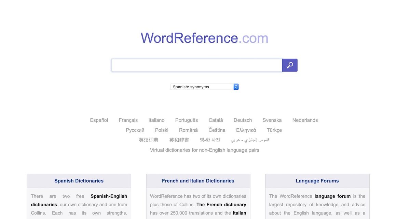The width and height of the screenshot is (410, 219).
Task: Click the Čeština language link
Action: point(217,130)
